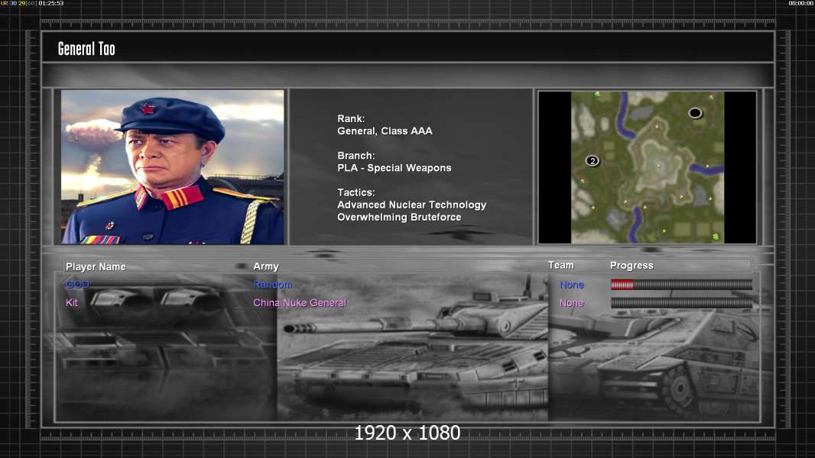Click 'Overwhelming Bruteforce' tactics line

tap(399, 218)
